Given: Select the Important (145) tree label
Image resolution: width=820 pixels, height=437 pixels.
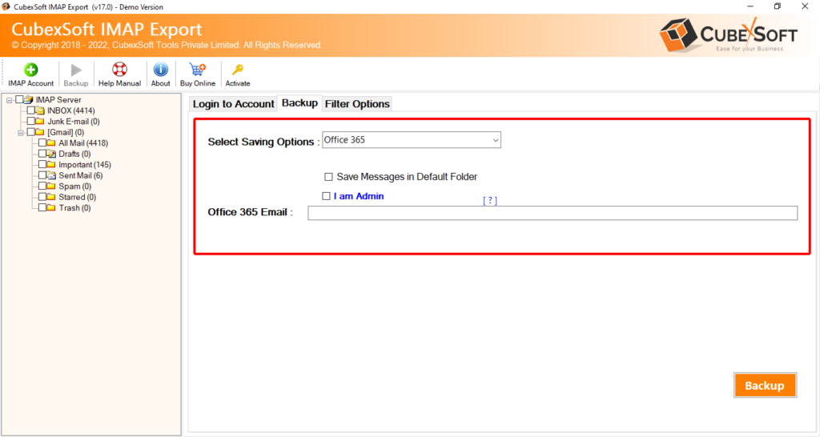Looking at the screenshot, I should click(85, 164).
